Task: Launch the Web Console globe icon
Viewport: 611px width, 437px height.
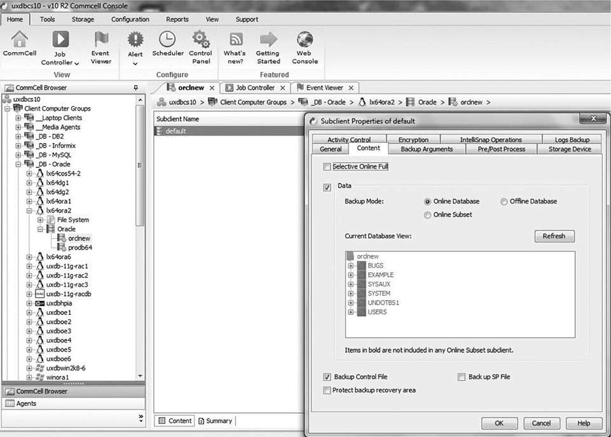Action: (x=305, y=39)
